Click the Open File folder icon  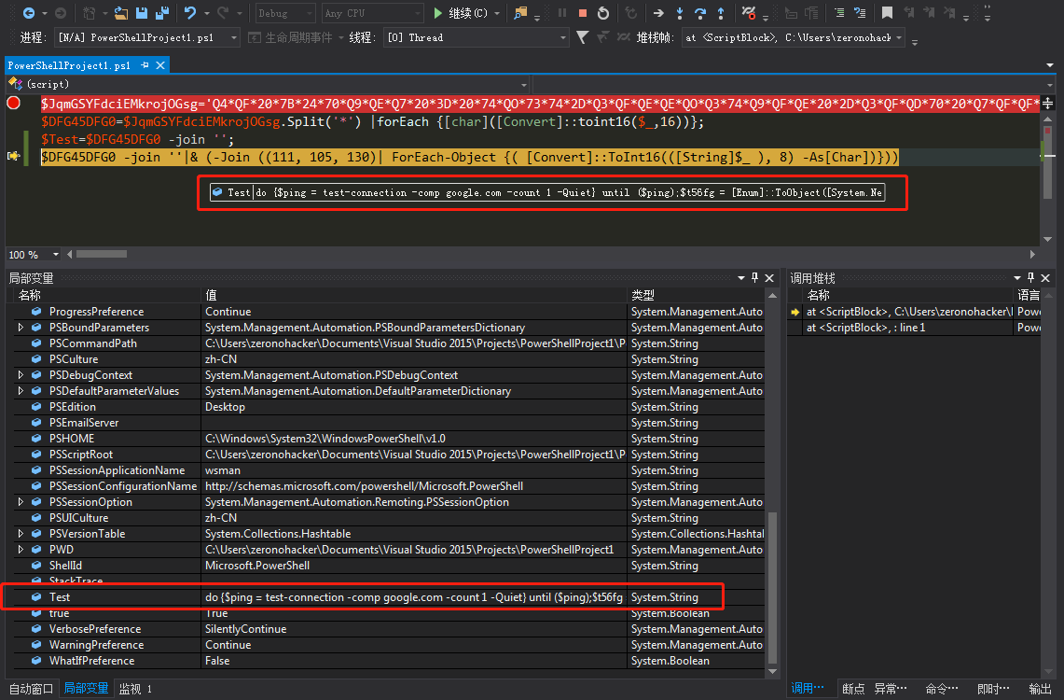pos(121,13)
